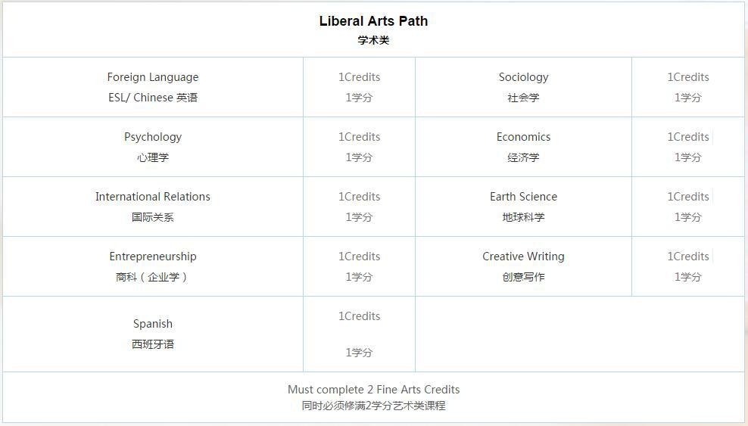
Task: Click the Chinese subtitle 学术类 under heading
Action: pos(373,41)
